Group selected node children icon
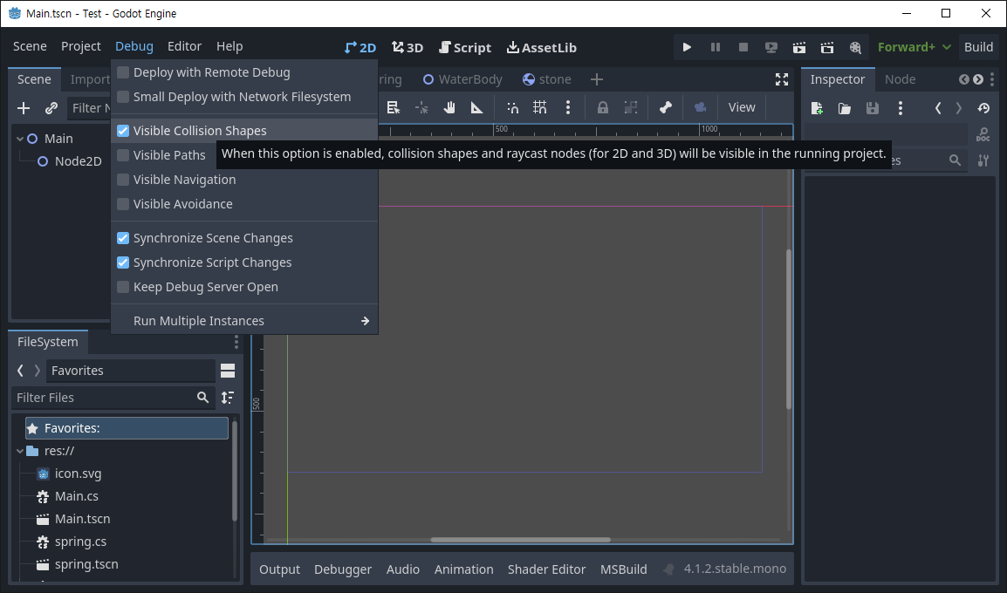 click(631, 107)
